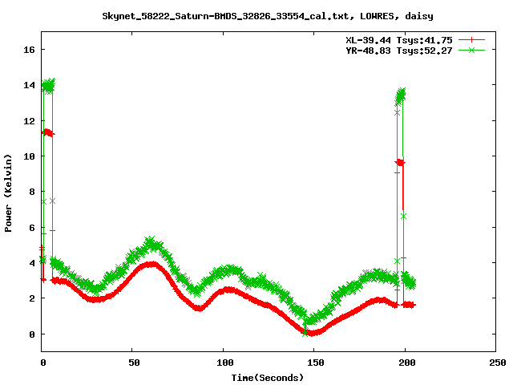The height and width of the screenshot is (385, 513).
Task: Click the plot title Skynet_58222_Saturn-BMDS file name
Action: (225, 16)
